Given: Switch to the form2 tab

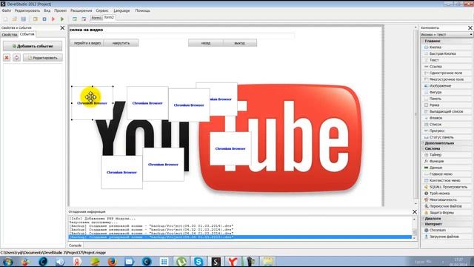Looking at the screenshot, I should pyautogui.click(x=109, y=18).
